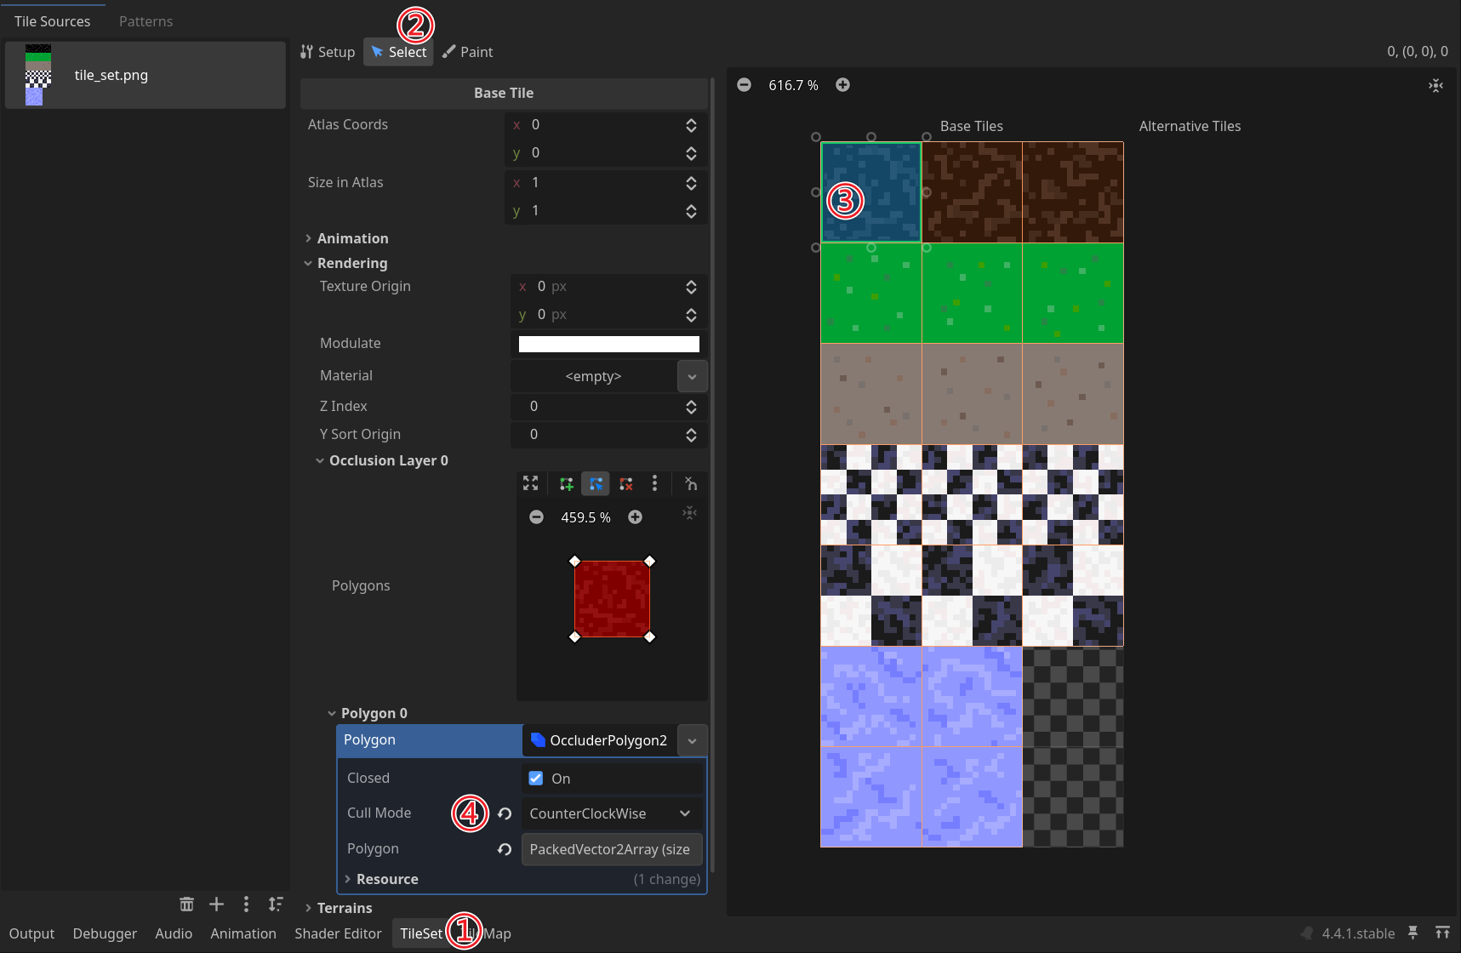This screenshot has width=1461, height=953.
Task: Center the polygon editor view
Action: (690, 513)
